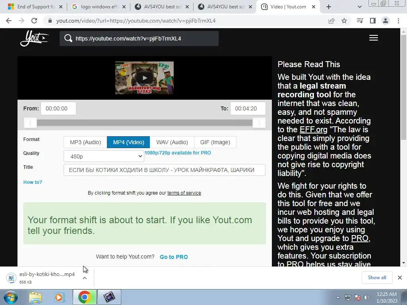Screen dimensions: 407x305
Task: Click the right trim slider handle
Action: pos(259,123)
